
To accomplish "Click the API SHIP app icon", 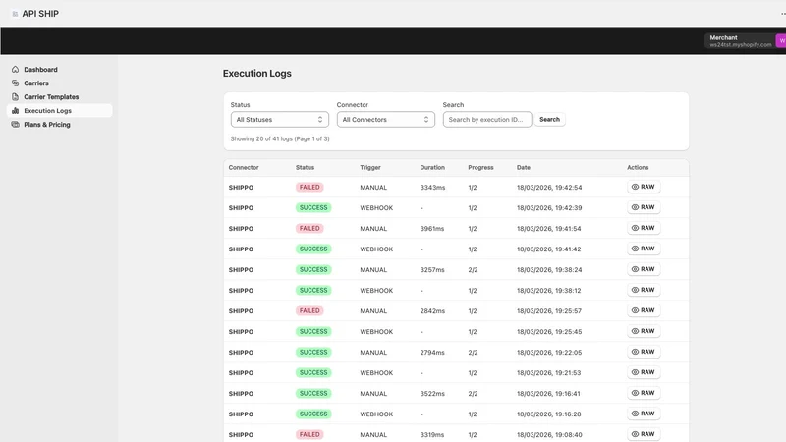I will tap(15, 14).
